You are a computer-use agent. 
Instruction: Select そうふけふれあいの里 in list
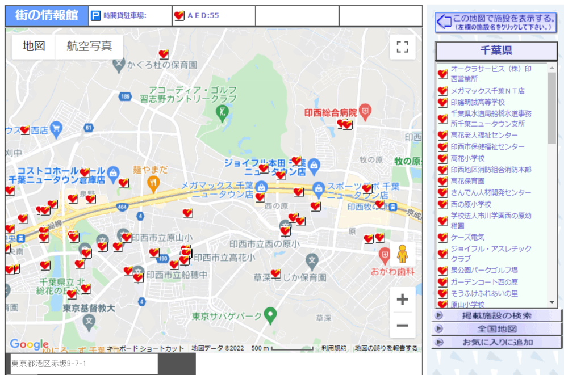tap(484, 293)
